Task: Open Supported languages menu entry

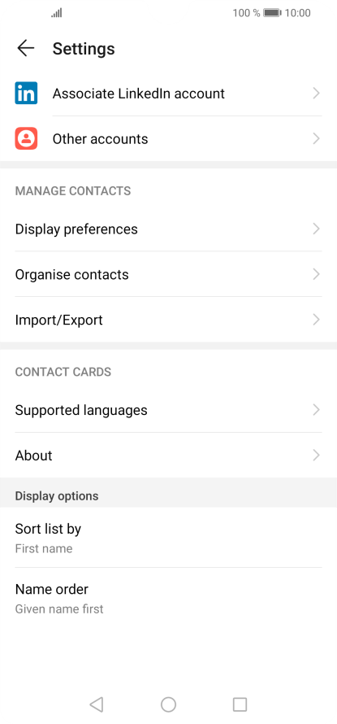Action: 168,410
